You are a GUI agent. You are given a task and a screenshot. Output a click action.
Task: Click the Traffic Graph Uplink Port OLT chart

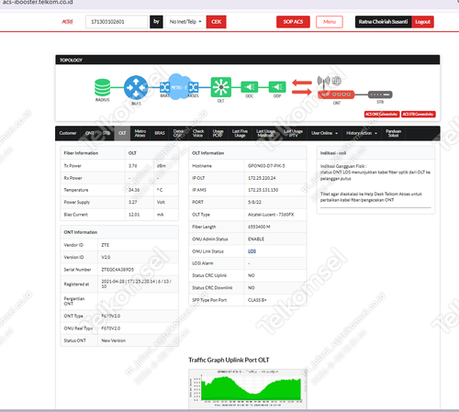248,388
